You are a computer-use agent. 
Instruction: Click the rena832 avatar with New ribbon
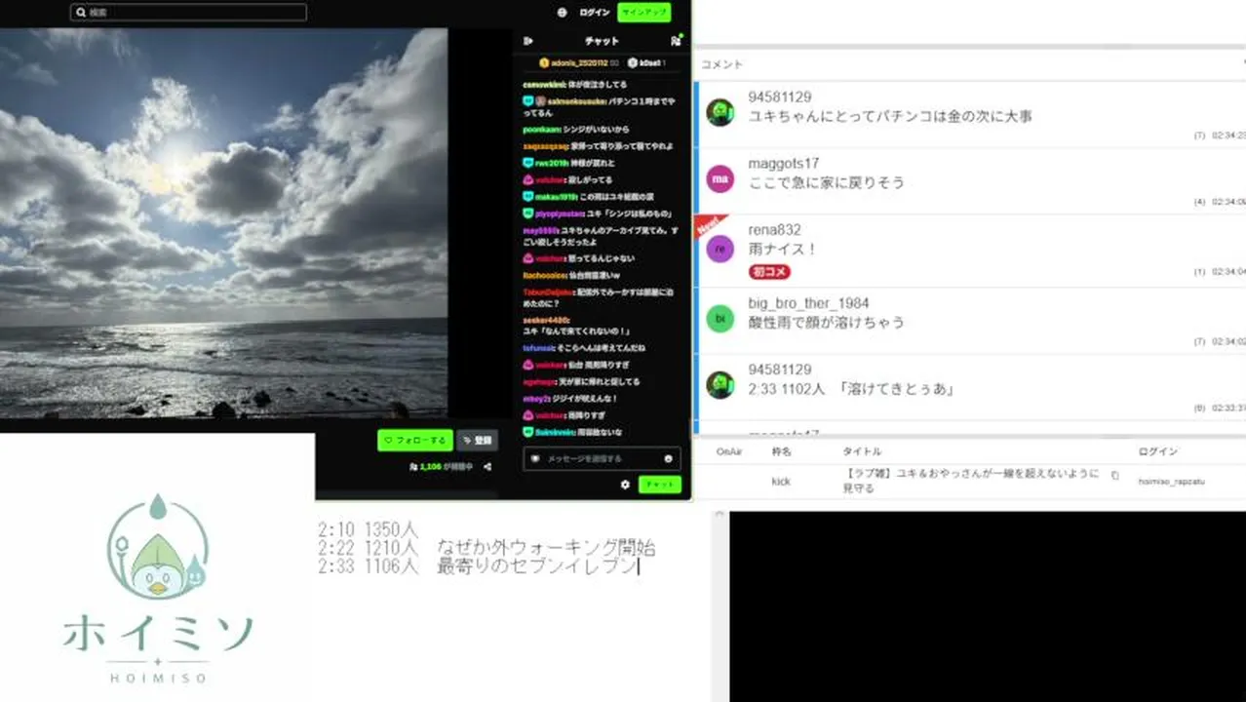click(720, 249)
